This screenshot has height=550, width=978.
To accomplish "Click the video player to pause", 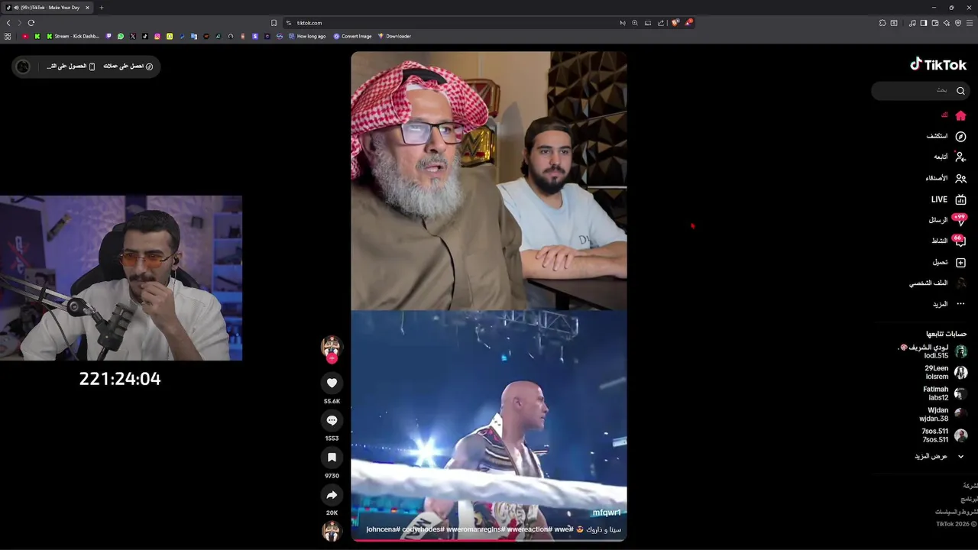I will pyautogui.click(x=489, y=296).
